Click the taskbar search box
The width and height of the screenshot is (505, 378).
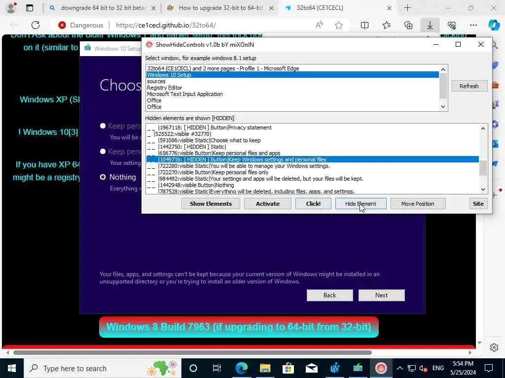(103, 368)
